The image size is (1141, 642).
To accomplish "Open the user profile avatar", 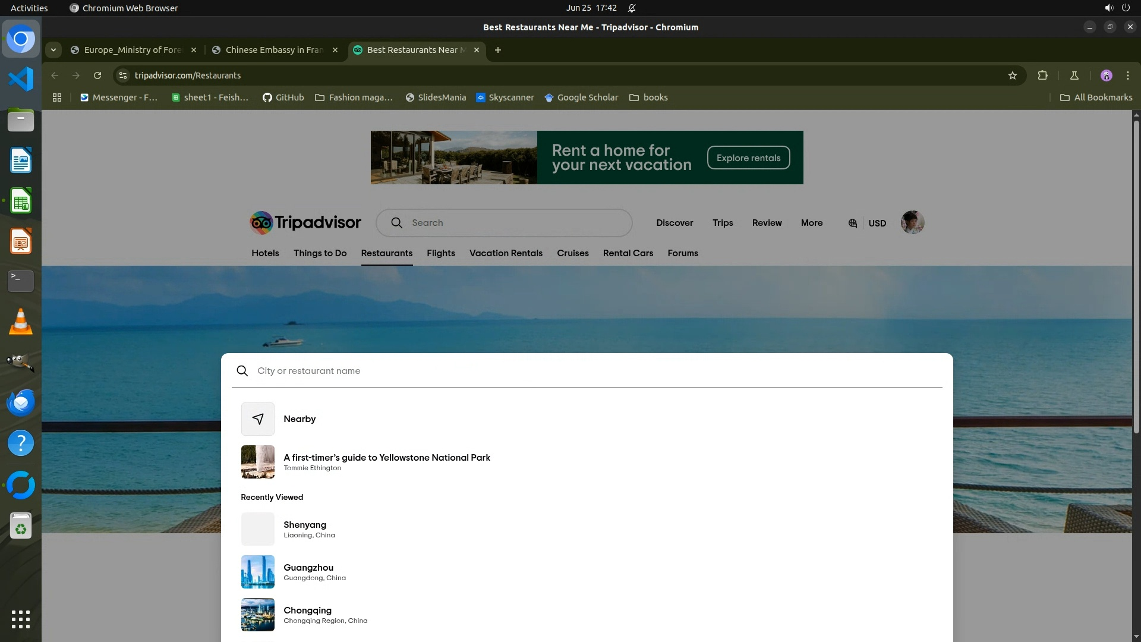I will tap(912, 223).
